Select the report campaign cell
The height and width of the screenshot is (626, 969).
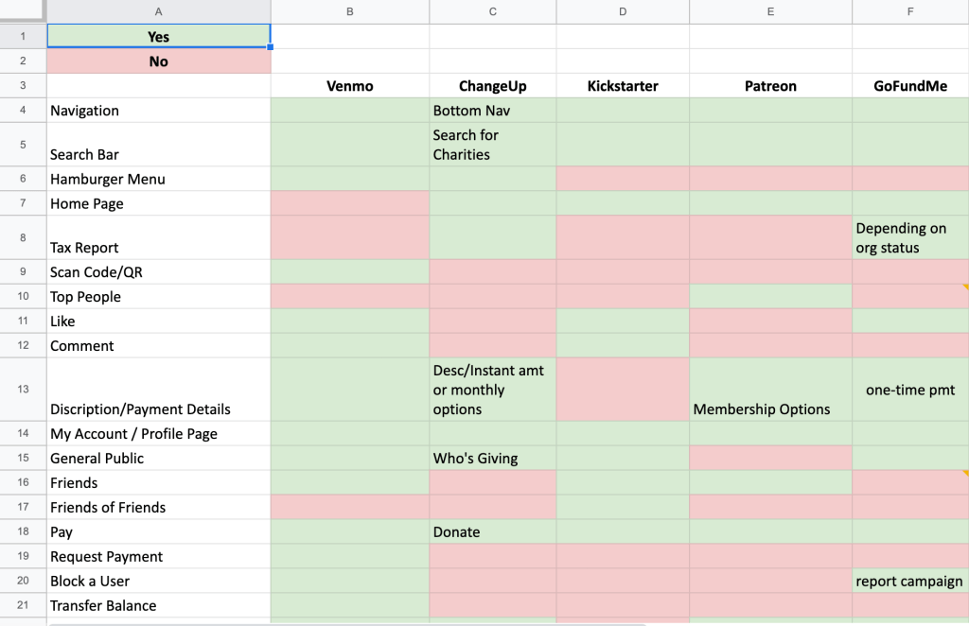(909, 582)
